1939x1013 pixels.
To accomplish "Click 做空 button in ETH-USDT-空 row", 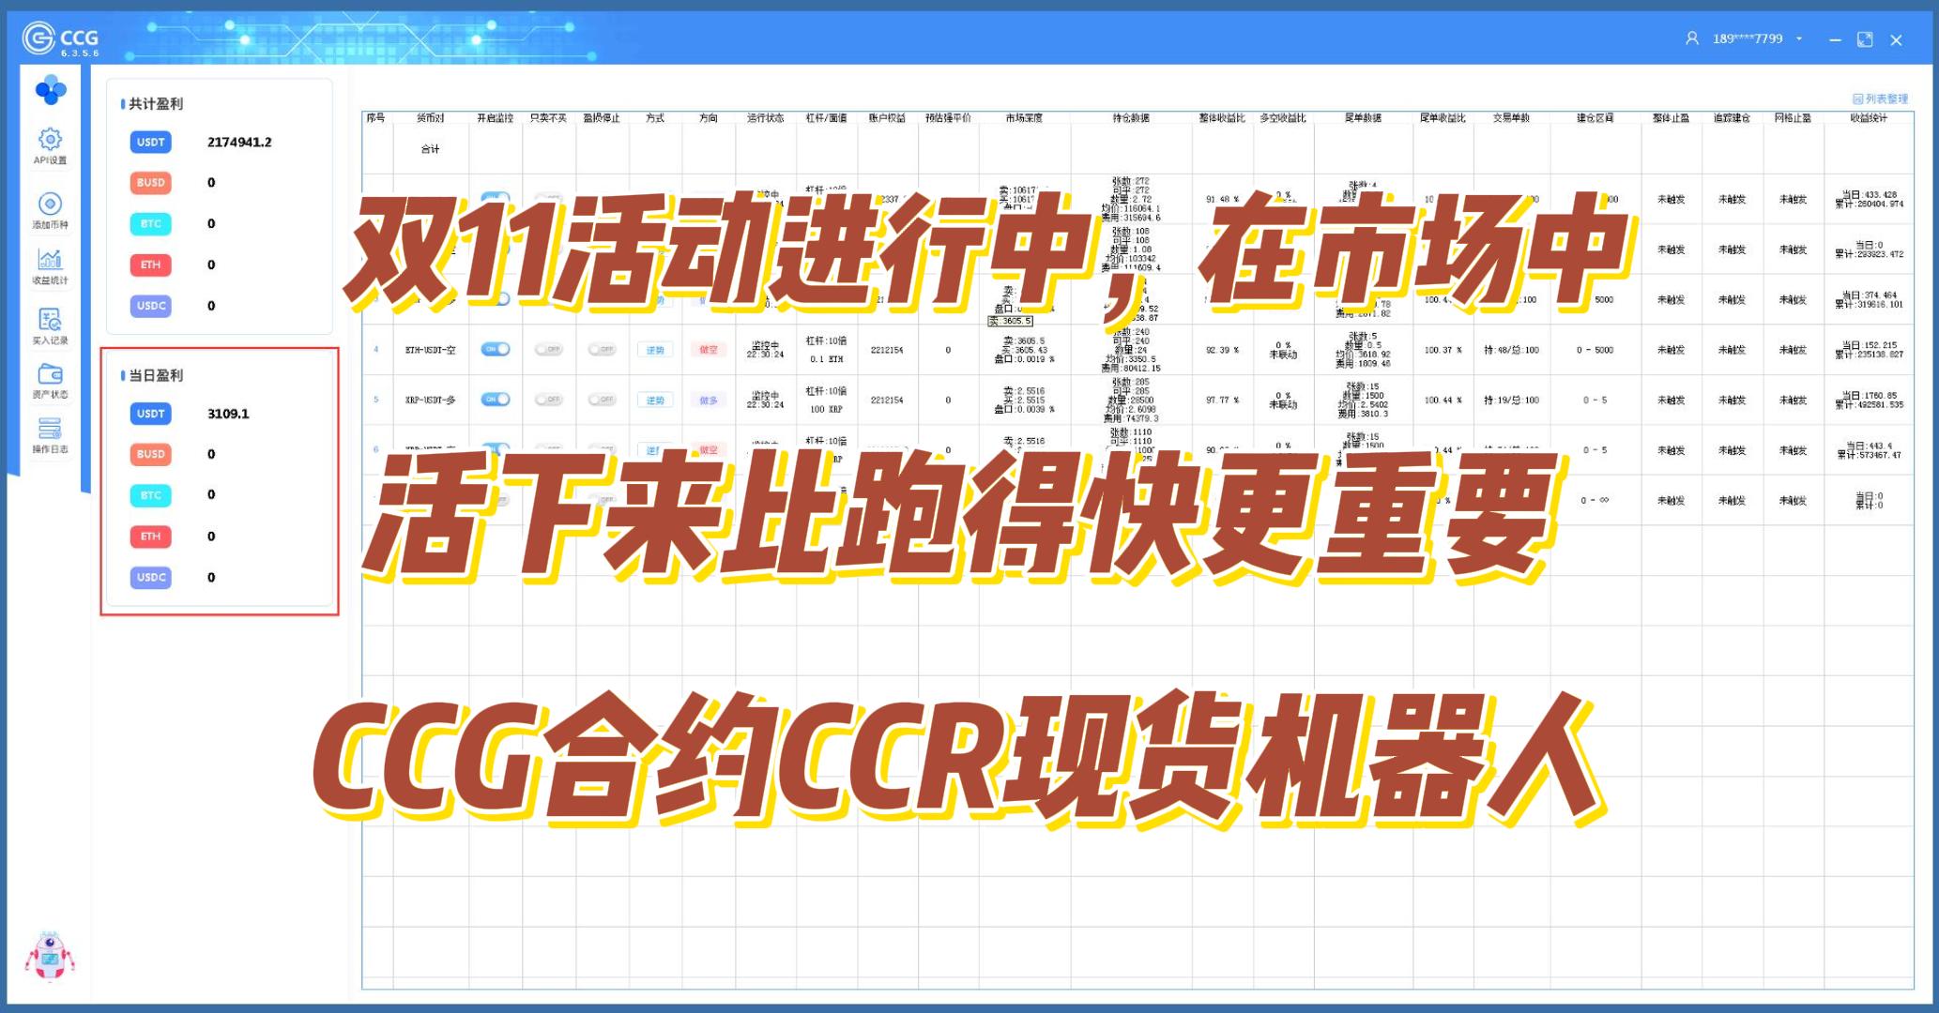I will [x=709, y=350].
